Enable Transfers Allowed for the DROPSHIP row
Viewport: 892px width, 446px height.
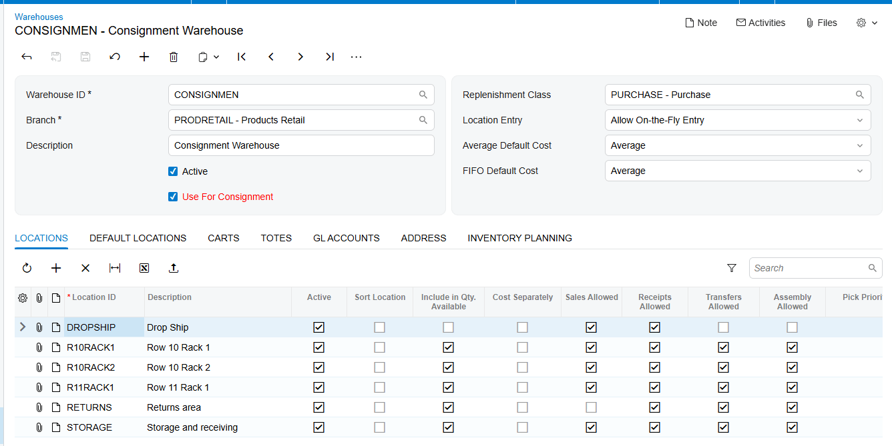pyautogui.click(x=723, y=327)
